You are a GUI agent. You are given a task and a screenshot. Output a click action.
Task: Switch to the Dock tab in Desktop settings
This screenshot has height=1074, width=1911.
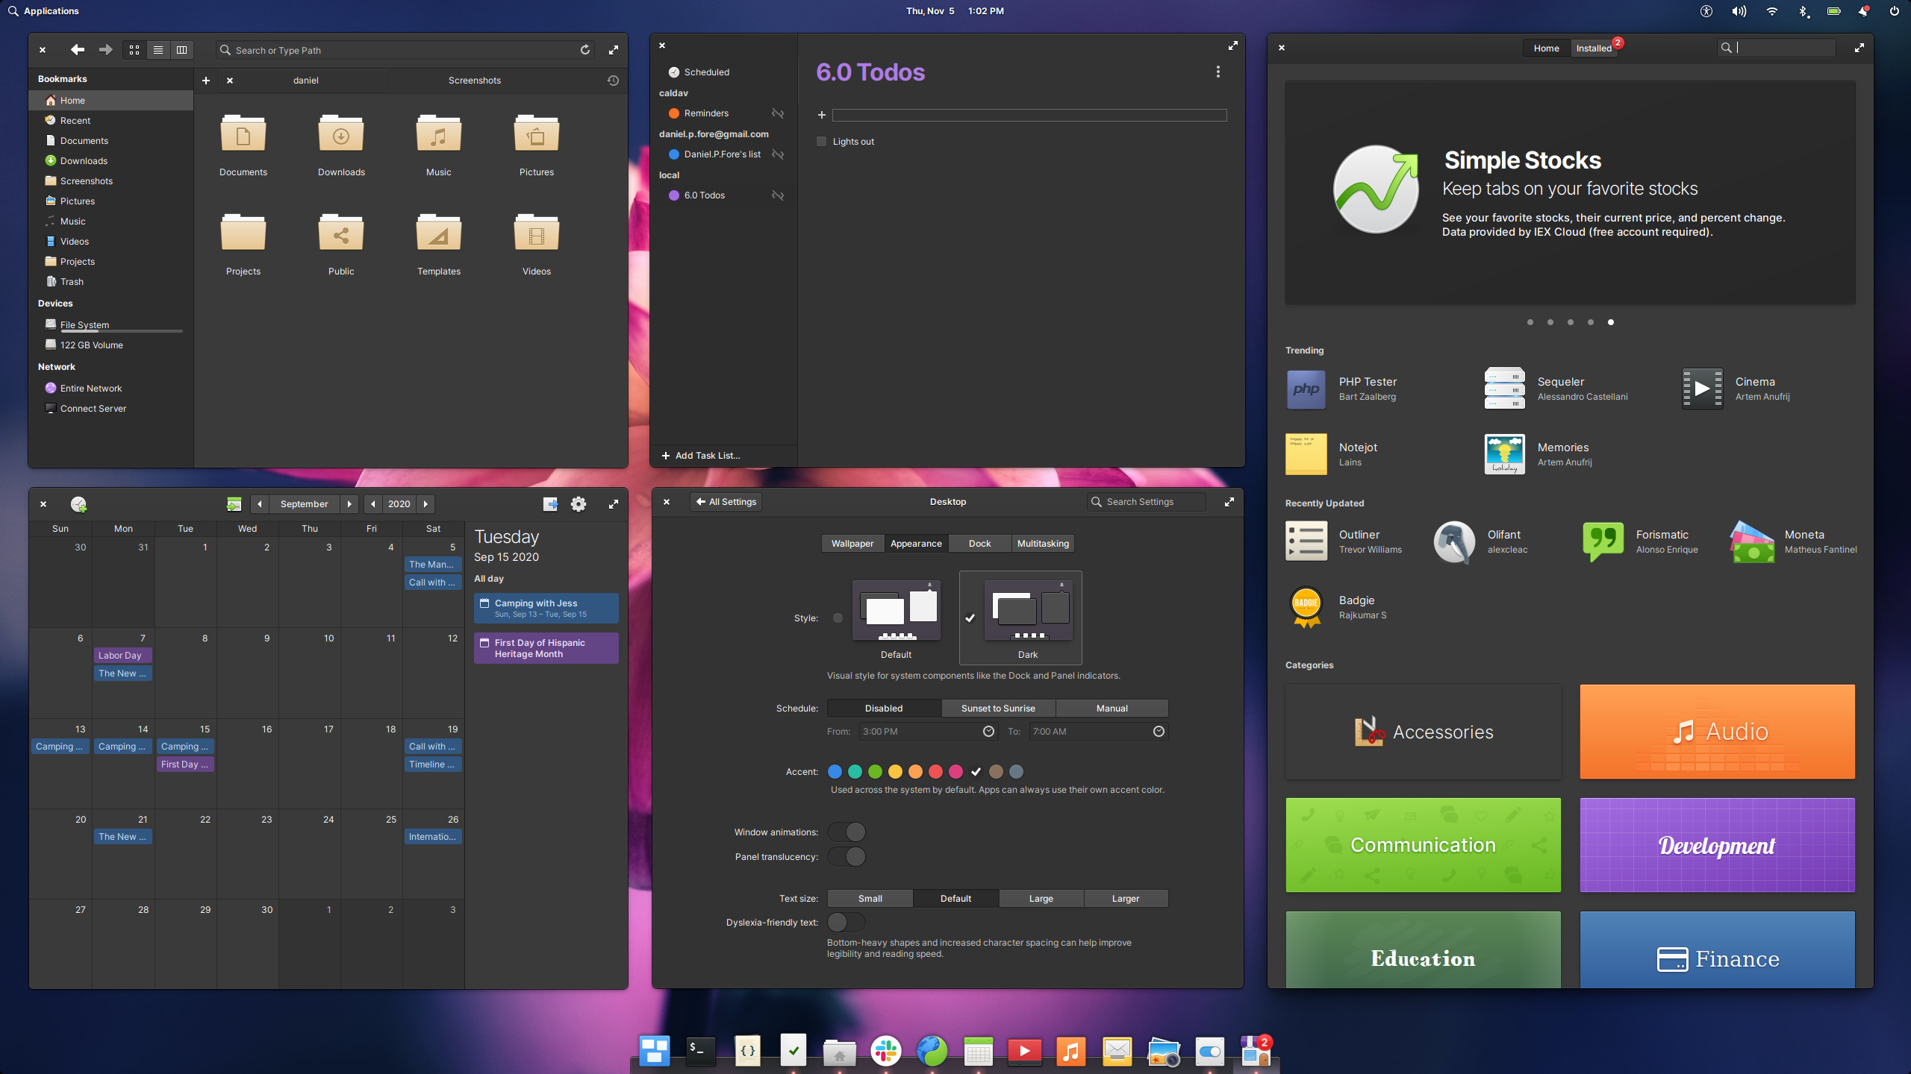978,543
